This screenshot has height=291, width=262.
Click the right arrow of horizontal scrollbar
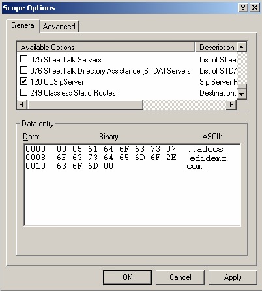(x=231, y=105)
